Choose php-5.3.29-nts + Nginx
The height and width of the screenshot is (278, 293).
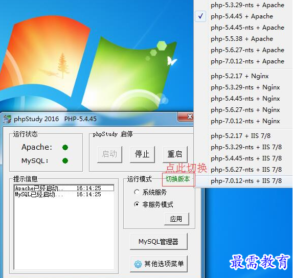coord(244,87)
